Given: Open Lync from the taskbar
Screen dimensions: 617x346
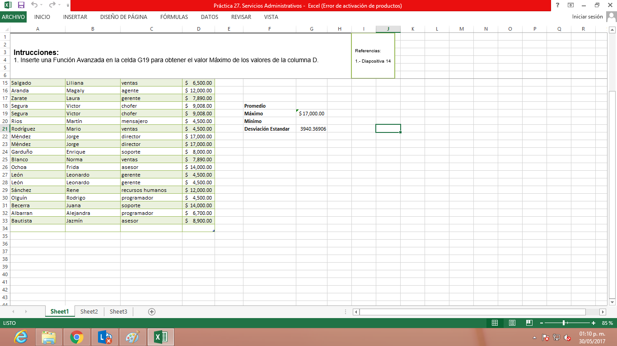Looking at the screenshot, I should [105, 337].
